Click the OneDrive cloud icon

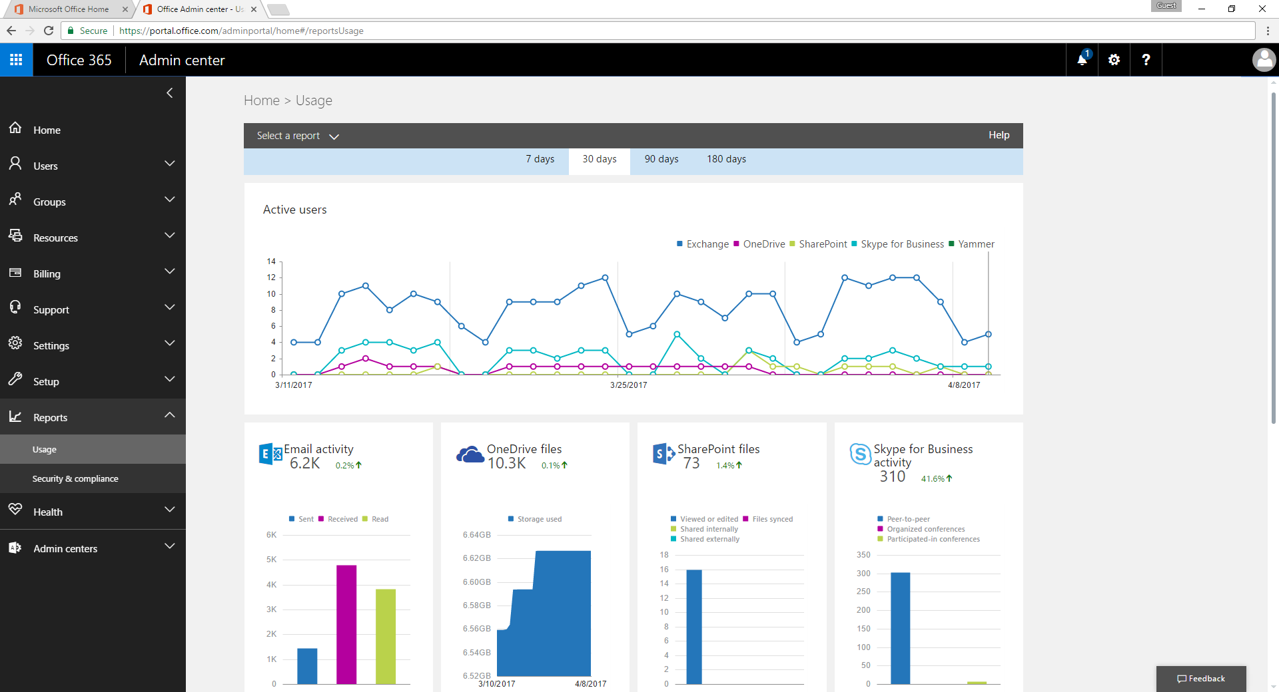tap(470, 455)
